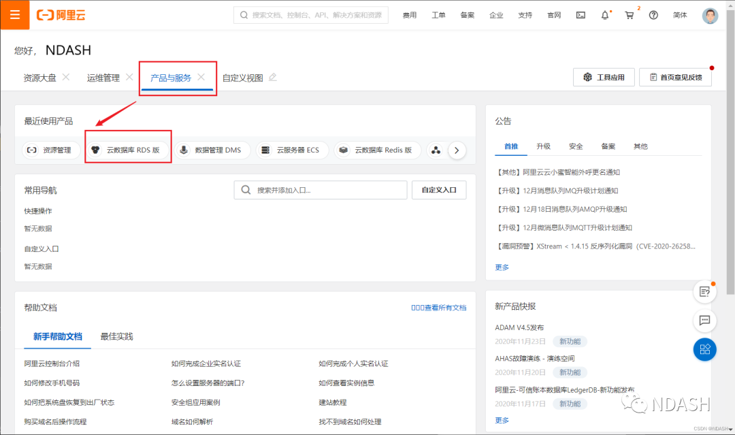The width and height of the screenshot is (735, 435).
Task: Expand more recently used products with arrow
Action: 457,150
